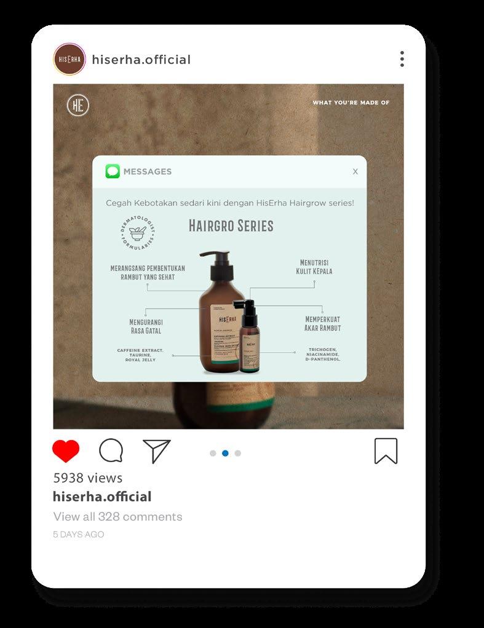Share post with paper plane icon
The image size is (484, 628).
tap(157, 451)
